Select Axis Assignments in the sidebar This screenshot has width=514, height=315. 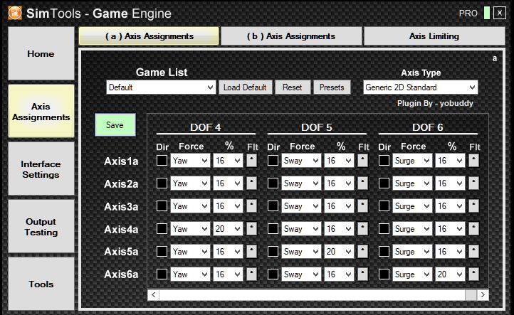tap(41, 112)
